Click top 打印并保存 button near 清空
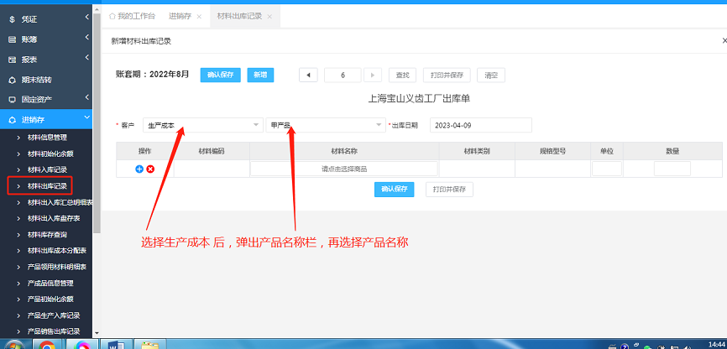This screenshot has width=727, height=349. pos(447,75)
